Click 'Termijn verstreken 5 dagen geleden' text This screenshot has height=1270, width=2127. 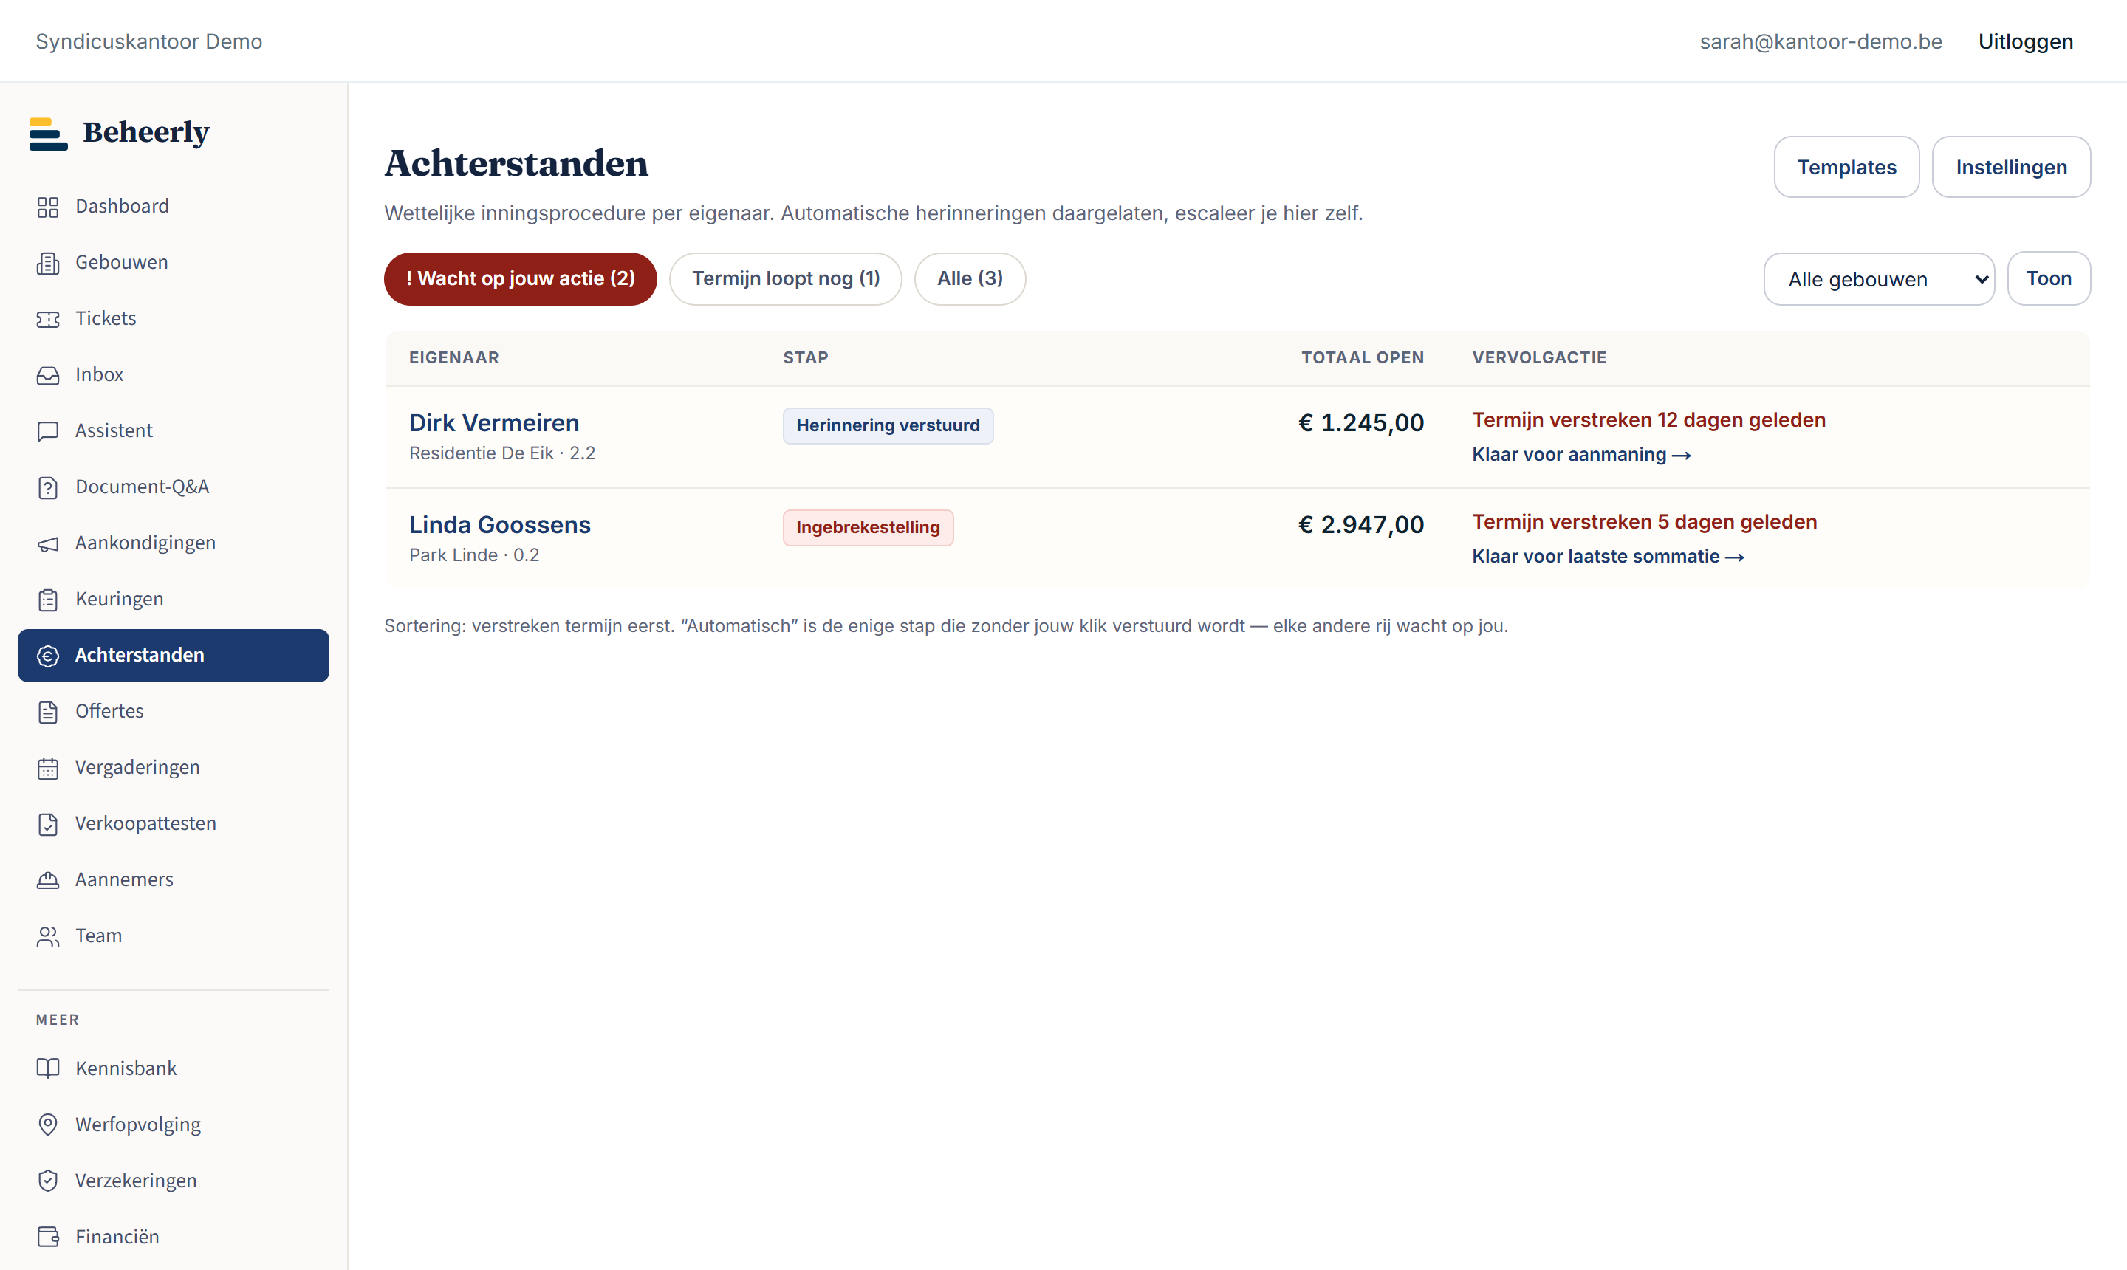click(x=1644, y=521)
